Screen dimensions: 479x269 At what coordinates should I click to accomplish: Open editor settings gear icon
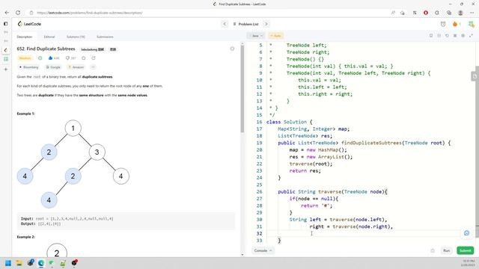point(463,36)
